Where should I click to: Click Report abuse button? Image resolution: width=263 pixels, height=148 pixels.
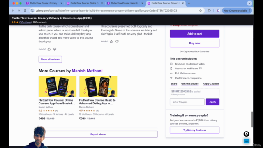pos(98,134)
